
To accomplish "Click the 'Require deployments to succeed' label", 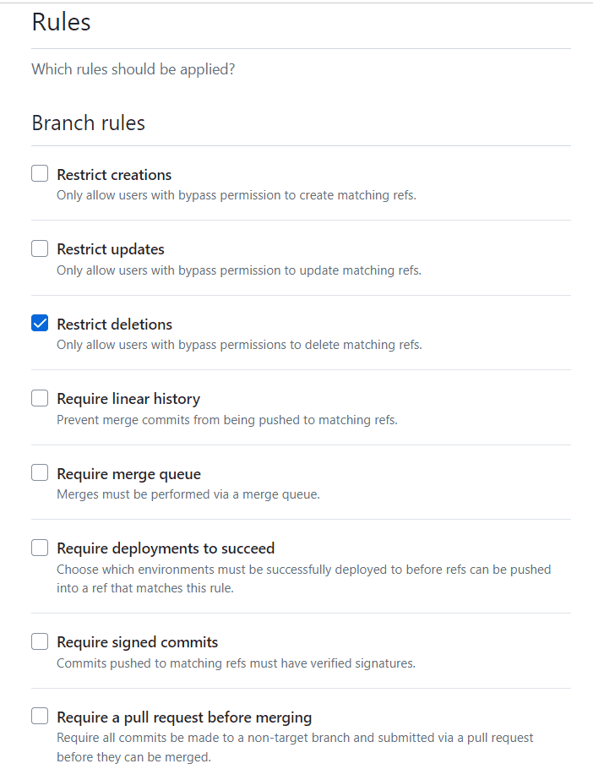I will coord(166,548).
